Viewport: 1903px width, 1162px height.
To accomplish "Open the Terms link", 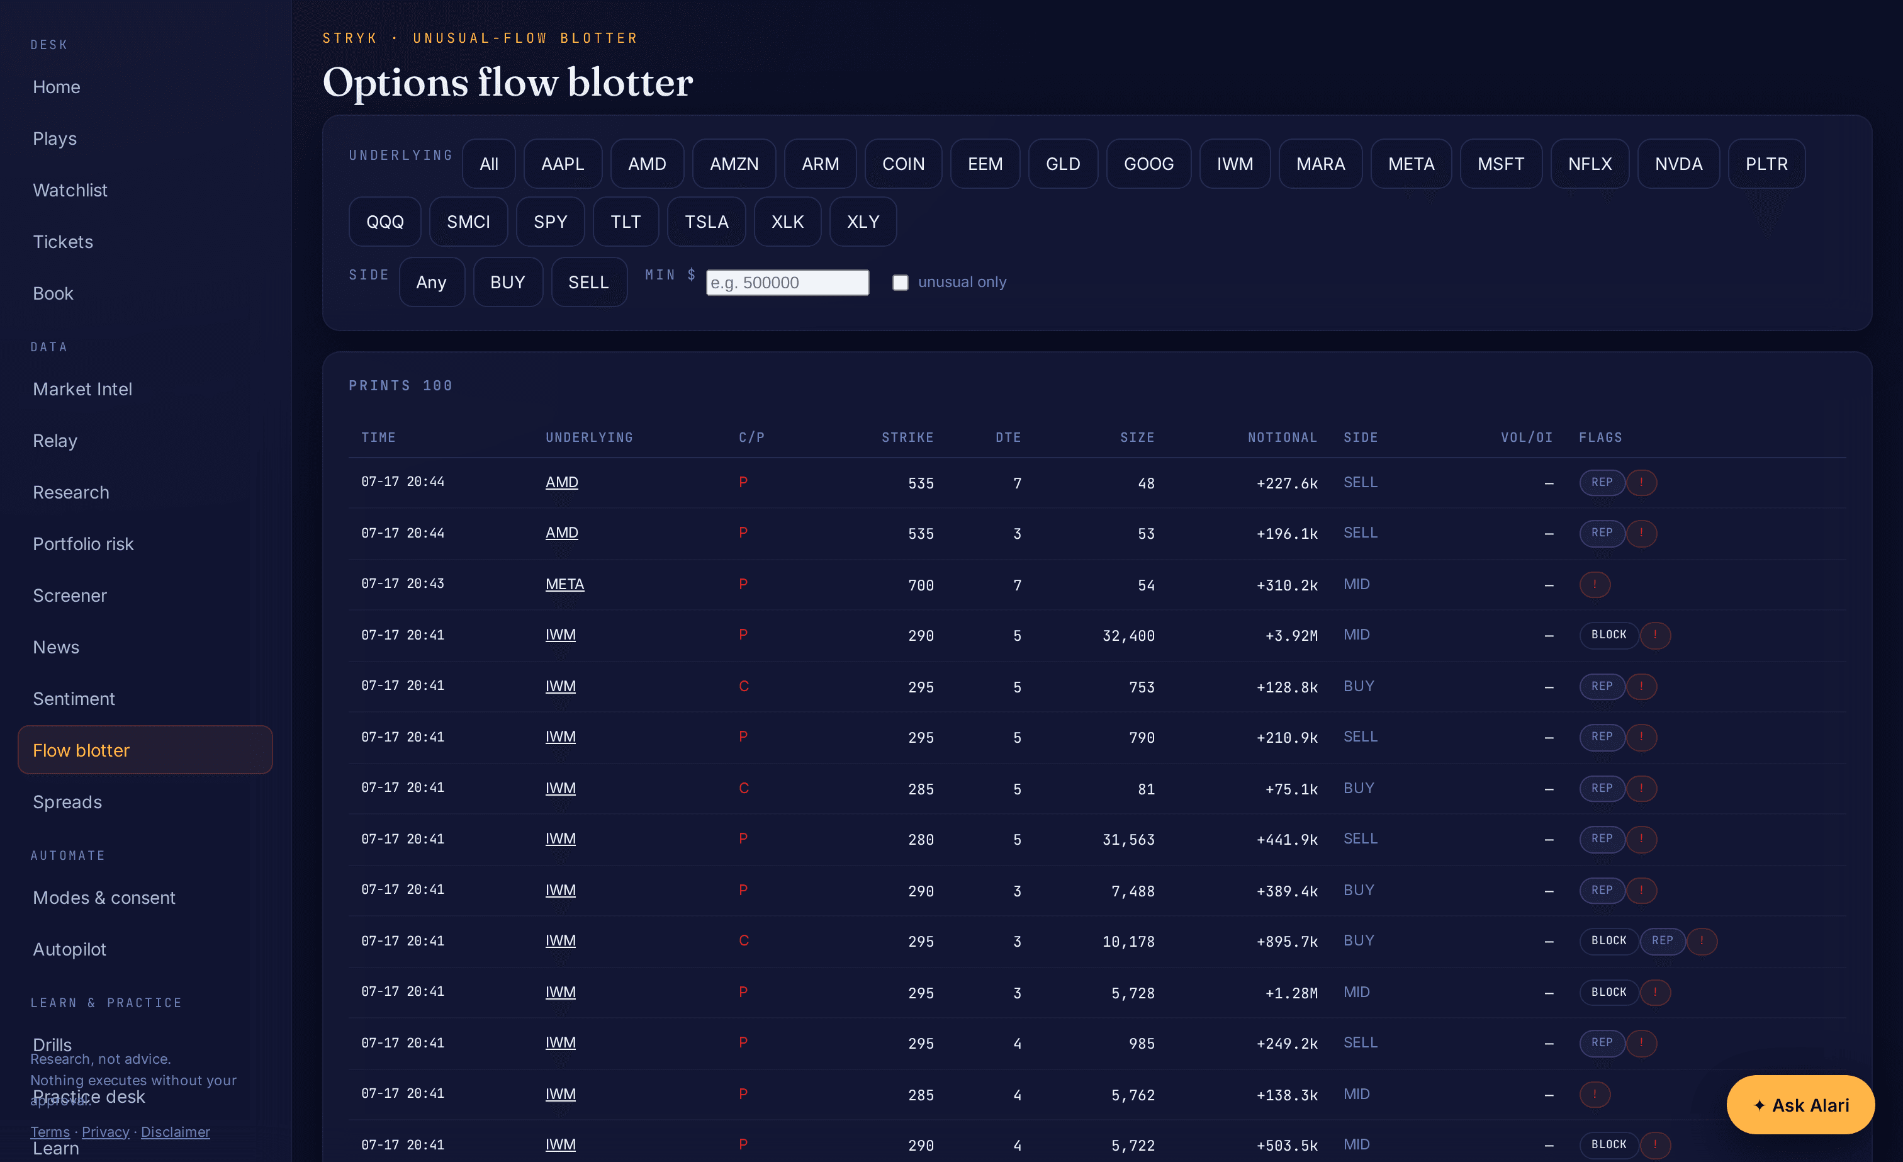I will click(x=50, y=1132).
